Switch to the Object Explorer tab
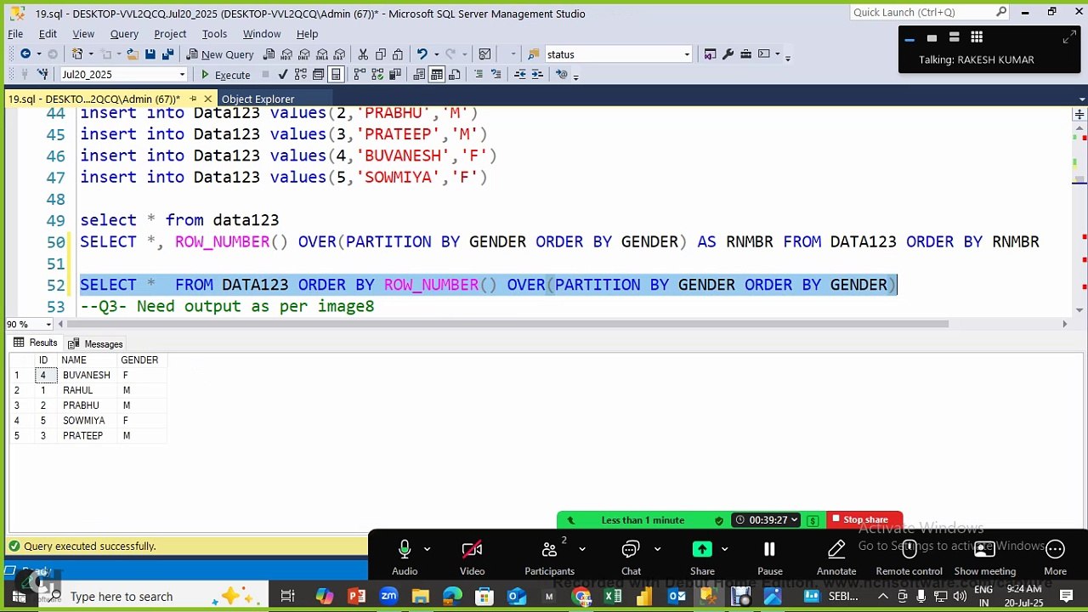 click(258, 99)
